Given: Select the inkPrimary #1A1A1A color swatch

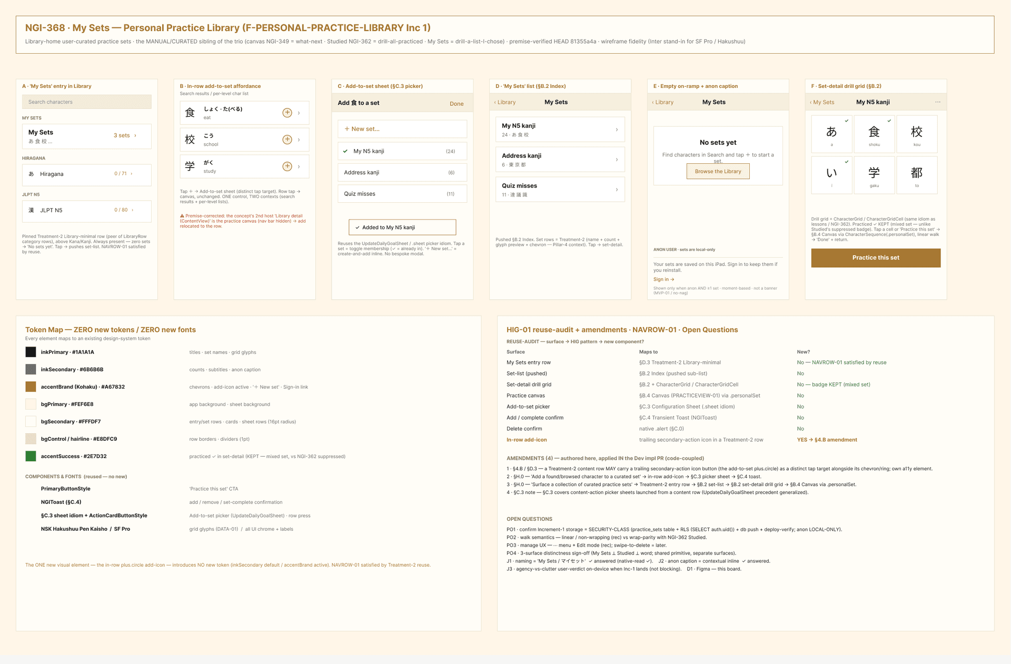Looking at the screenshot, I should click(x=31, y=352).
